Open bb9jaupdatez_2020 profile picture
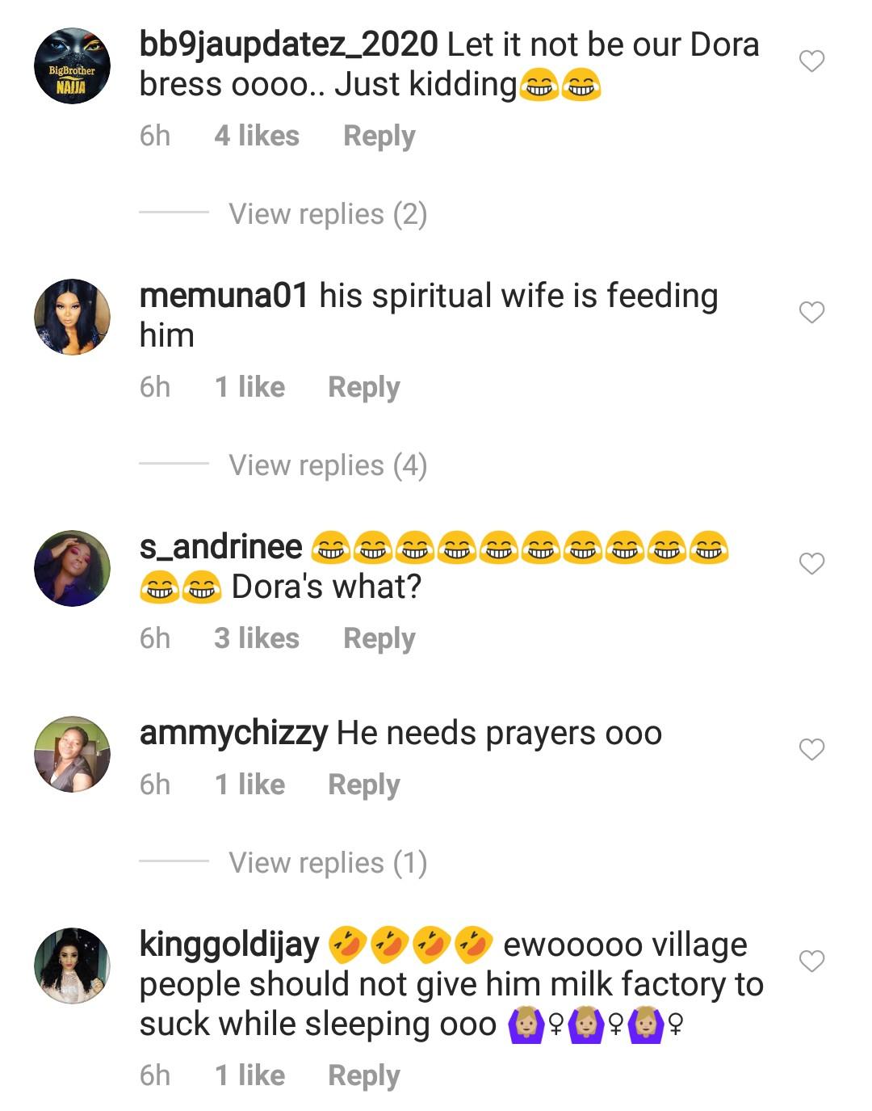 coord(72,66)
